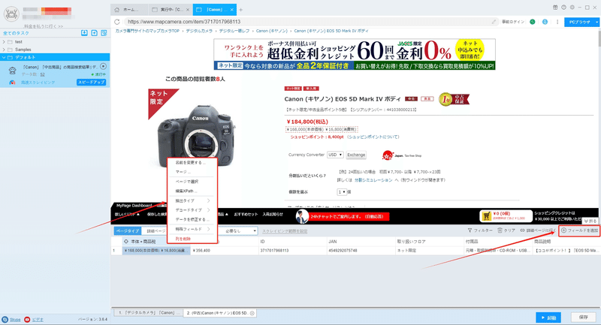601x325 pixels.
Task: Click the 'スピードアップ' button
Action: coord(91,83)
